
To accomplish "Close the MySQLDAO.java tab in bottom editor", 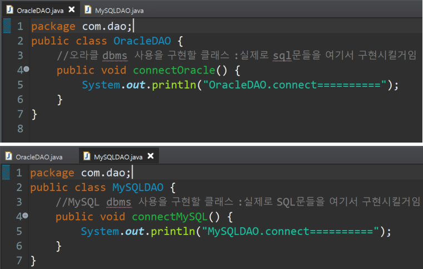I will [x=151, y=156].
